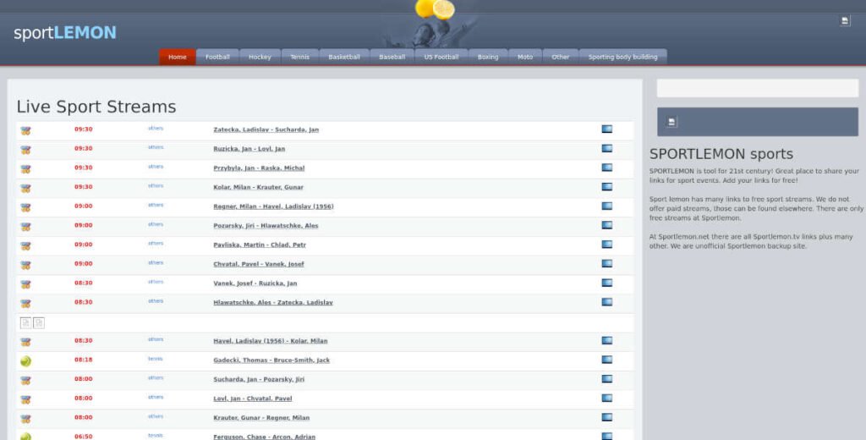
Task: Open stream screen icon for Ruzicka - Lovl row
Action: pyautogui.click(x=606, y=148)
